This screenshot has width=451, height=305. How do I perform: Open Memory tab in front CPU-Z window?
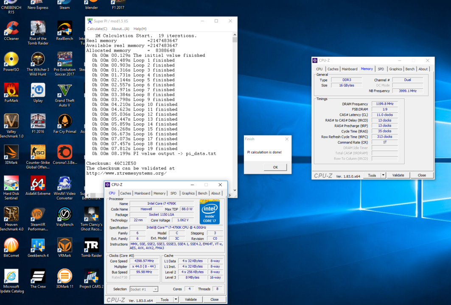tap(160, 193)
